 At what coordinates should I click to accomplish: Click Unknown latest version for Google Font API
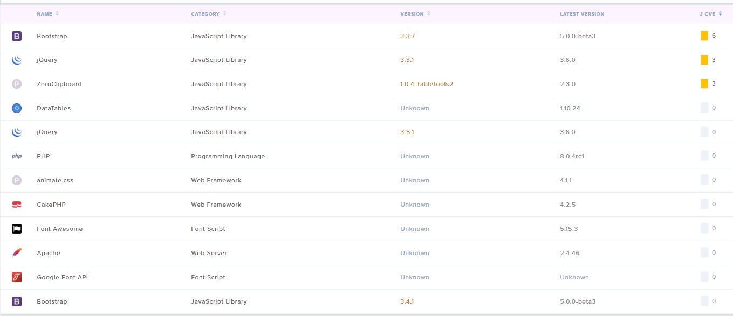[574, 277]
